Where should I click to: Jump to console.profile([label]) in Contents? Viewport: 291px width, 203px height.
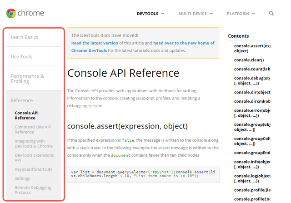252,190
